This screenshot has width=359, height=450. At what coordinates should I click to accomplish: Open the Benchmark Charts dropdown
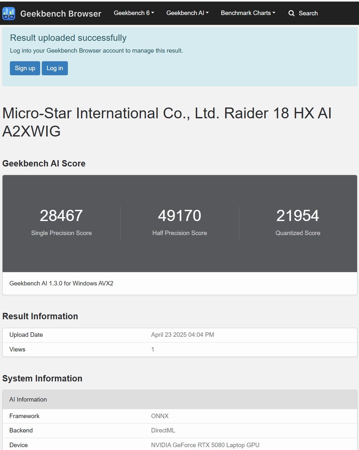tap(248, 13)
